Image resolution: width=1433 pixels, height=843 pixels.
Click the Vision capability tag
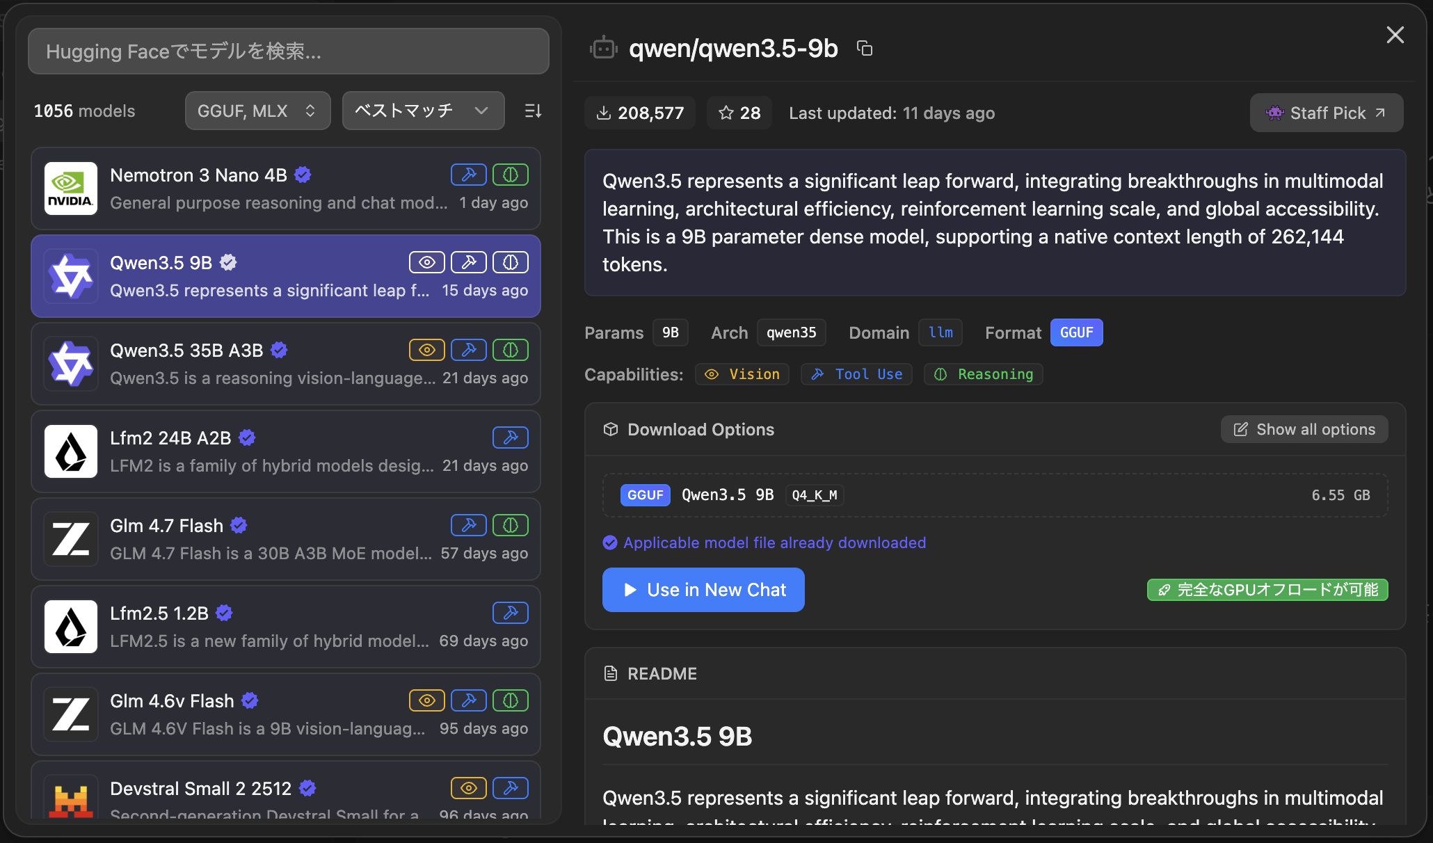(x=742, y=374)
